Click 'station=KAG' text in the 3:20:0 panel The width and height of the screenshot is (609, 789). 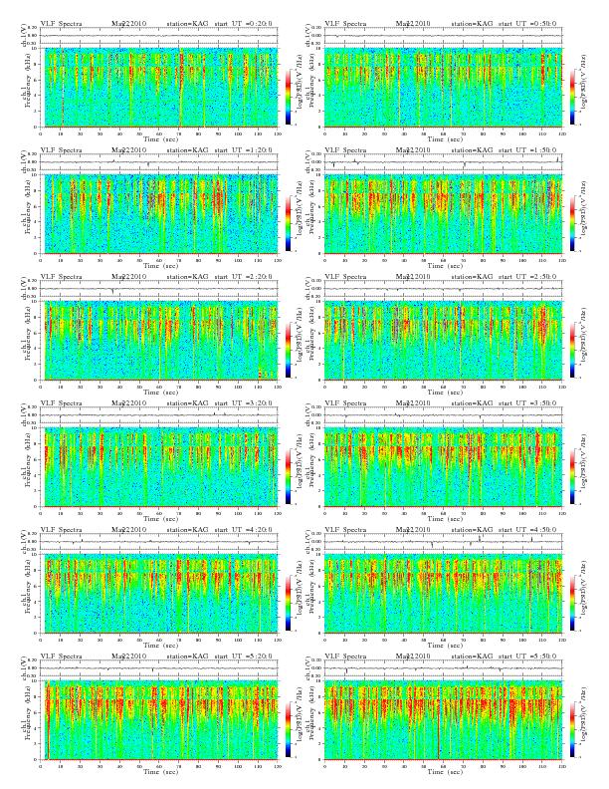tap(187, 403)
